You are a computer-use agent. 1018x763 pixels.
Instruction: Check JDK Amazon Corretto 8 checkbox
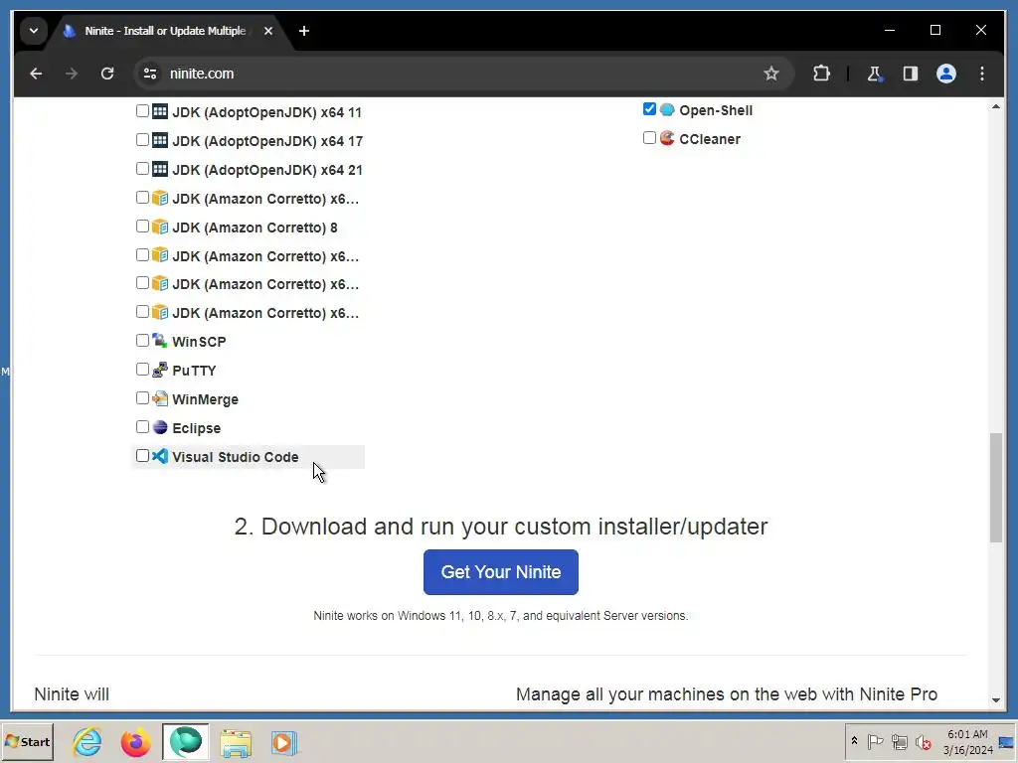point(142,226)
